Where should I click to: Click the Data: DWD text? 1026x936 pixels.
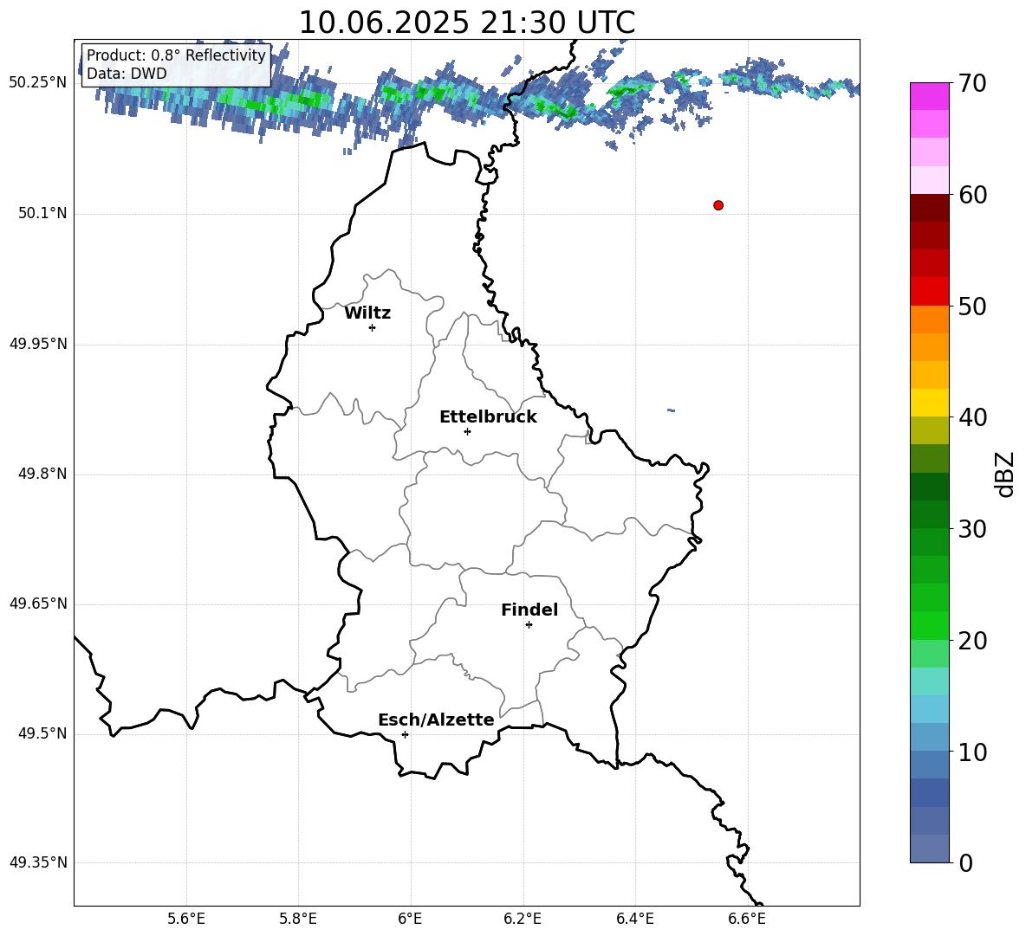pos(127,74)
